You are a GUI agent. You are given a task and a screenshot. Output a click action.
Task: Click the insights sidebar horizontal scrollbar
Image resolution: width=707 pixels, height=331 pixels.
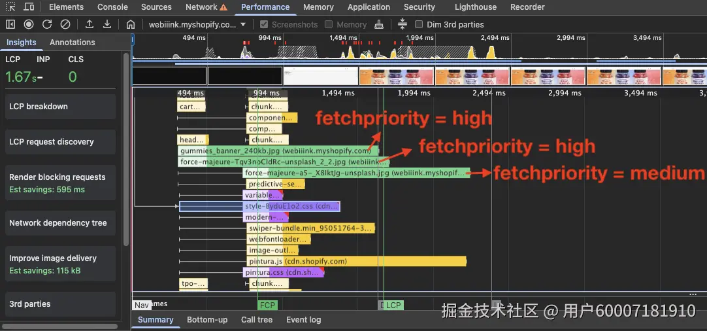coord(59,326)
